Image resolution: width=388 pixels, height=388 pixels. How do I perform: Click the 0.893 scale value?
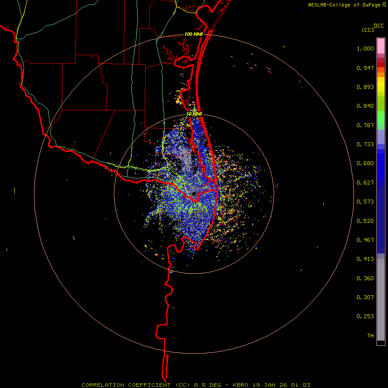tap(365, 87)
